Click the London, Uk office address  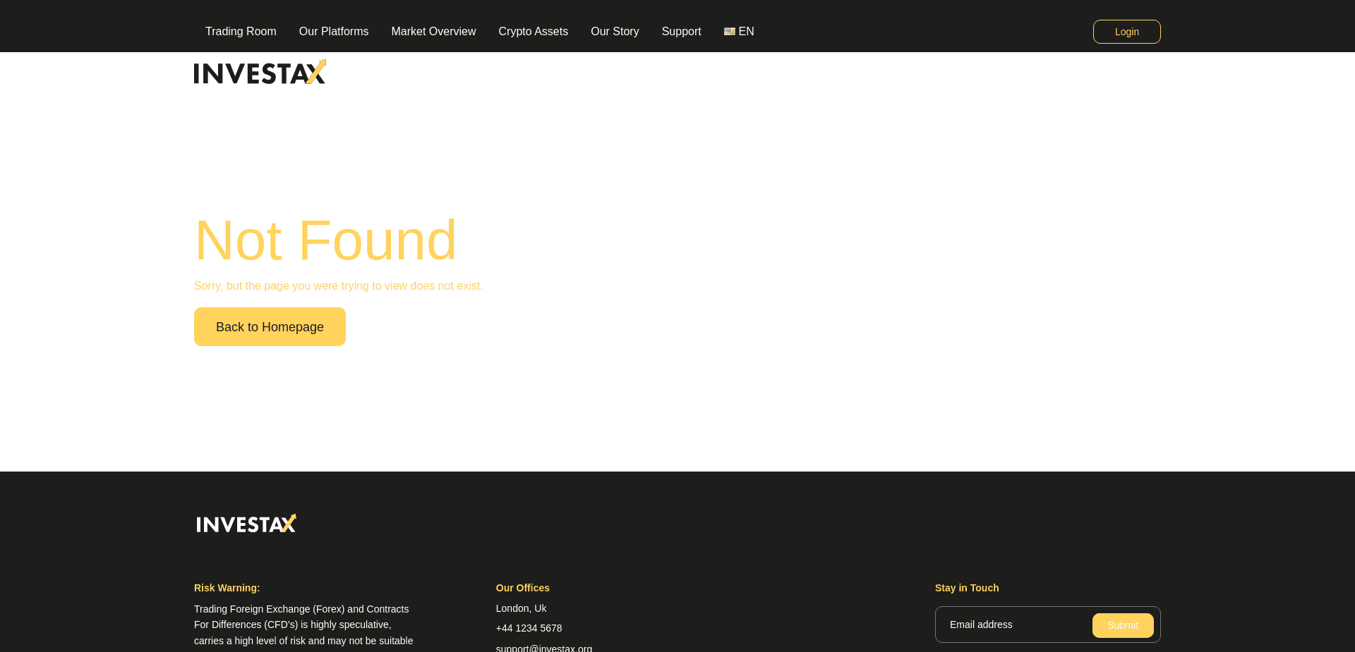coord(521,608)
